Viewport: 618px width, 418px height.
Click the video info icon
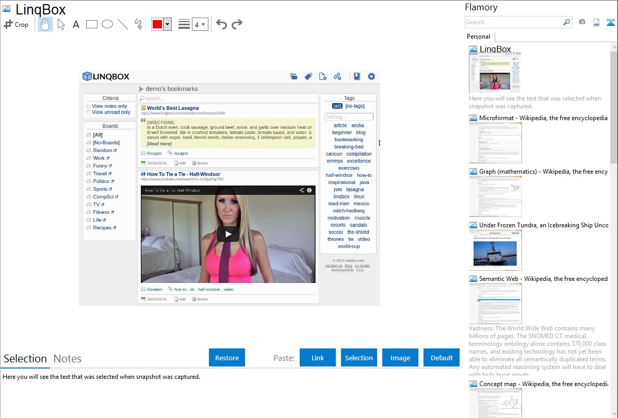(310, 190)
